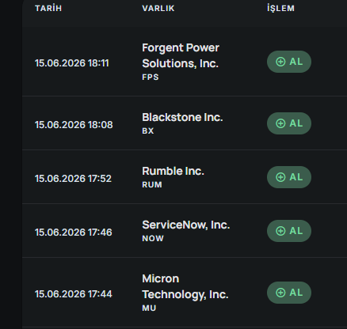Image resolution: width=347 pixels, height=329 pixels.
Task: Open the ServiceNow, Inc. asset name
Action: tap(186, 225)
